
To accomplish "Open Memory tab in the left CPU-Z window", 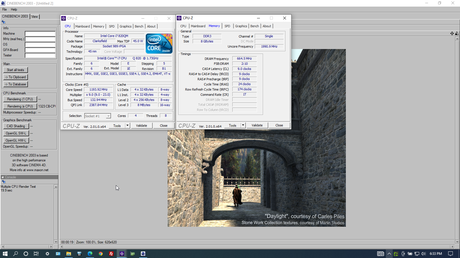I will coord(99,26).
